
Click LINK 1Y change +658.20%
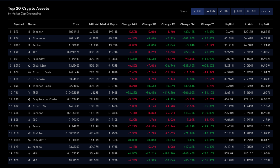coord(208,66)
